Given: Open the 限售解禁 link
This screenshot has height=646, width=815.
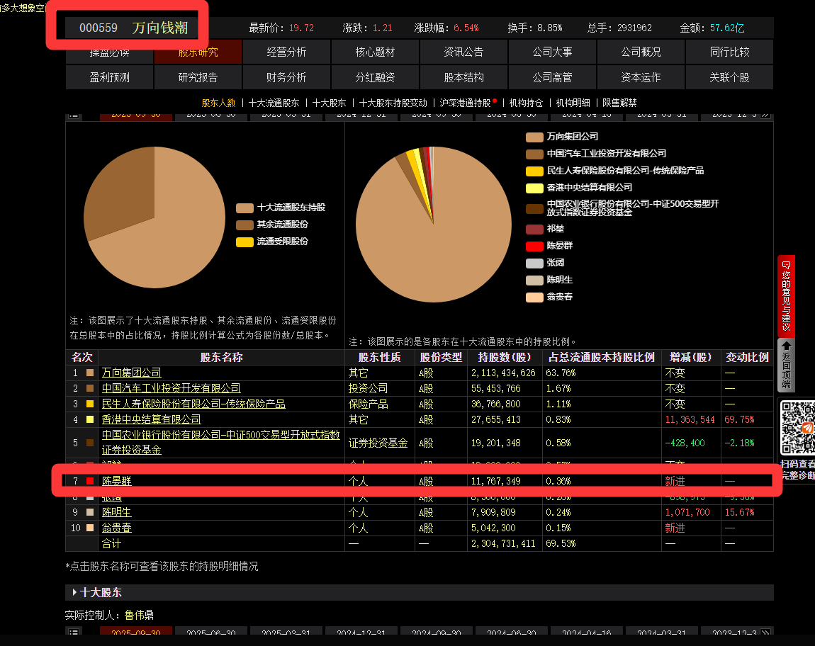Looking at the screenshot, I should pyautogui.click(x=619, y=103).
